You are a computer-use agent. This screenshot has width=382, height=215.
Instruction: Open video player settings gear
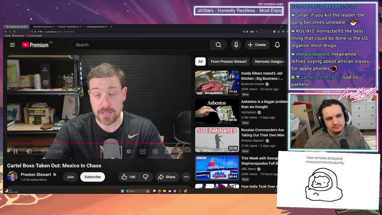155,151
